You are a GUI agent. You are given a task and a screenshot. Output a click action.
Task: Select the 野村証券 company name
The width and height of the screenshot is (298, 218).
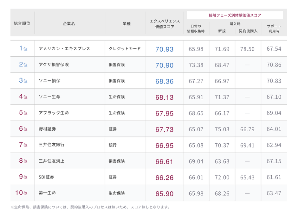coord(47,129)
